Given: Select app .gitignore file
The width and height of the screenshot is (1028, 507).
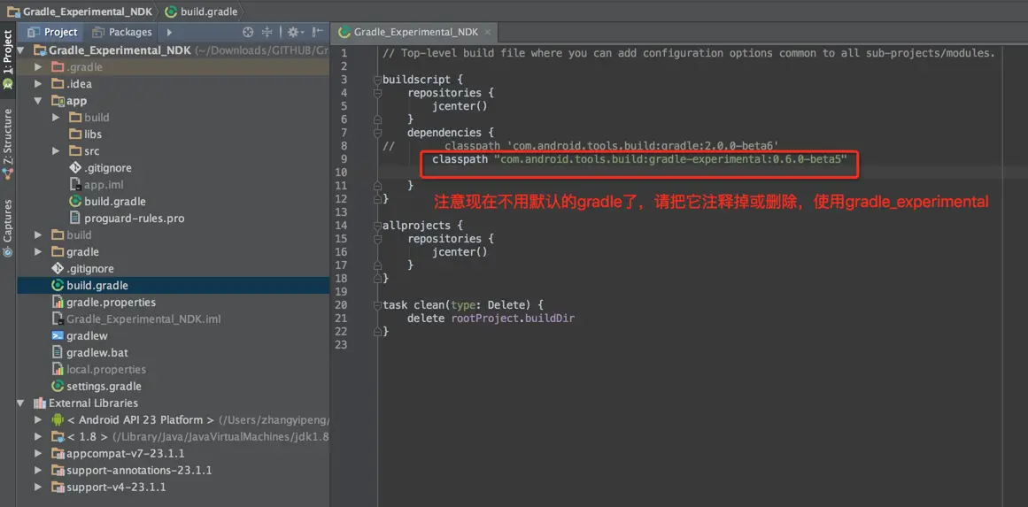Looking at the screenshot, I should 108,168.
